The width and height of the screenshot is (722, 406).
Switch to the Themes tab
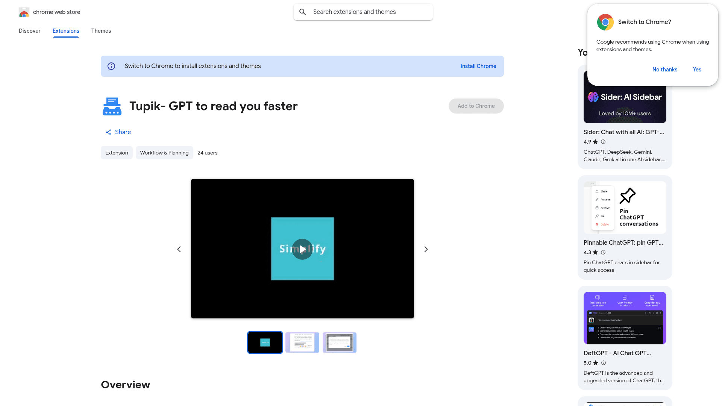pyautogui.click(x=101, y=31)
